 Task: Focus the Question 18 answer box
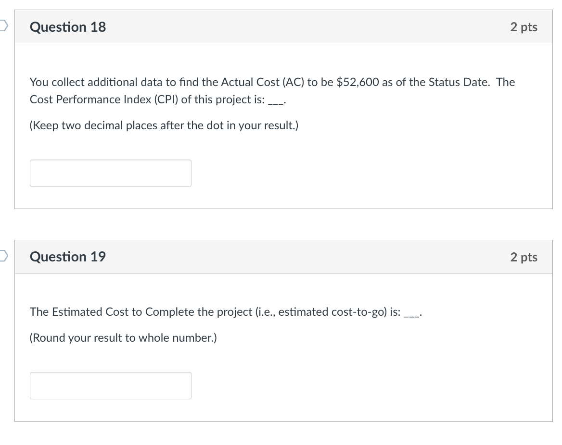click(110, 173)
